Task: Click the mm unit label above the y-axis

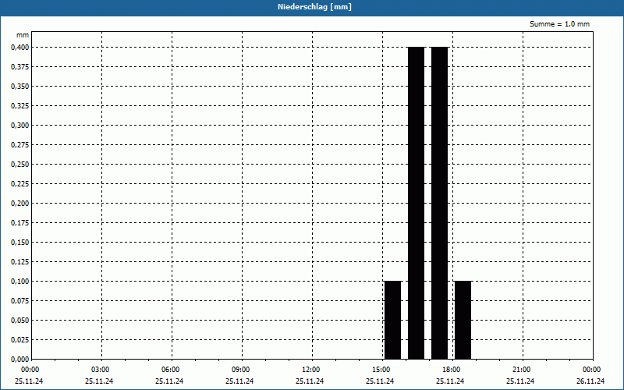Action: click(23, 35)
